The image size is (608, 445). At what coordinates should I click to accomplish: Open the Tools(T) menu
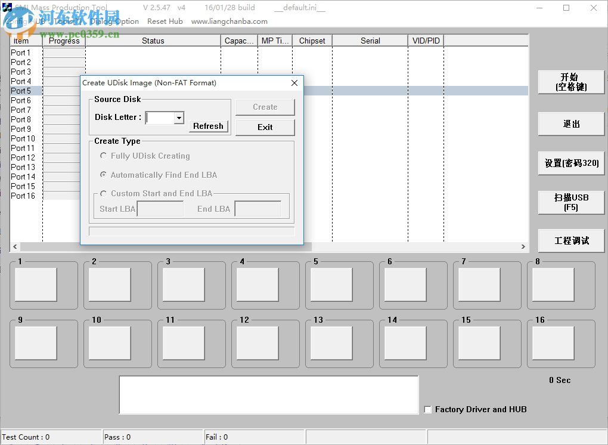coord(67,21)
